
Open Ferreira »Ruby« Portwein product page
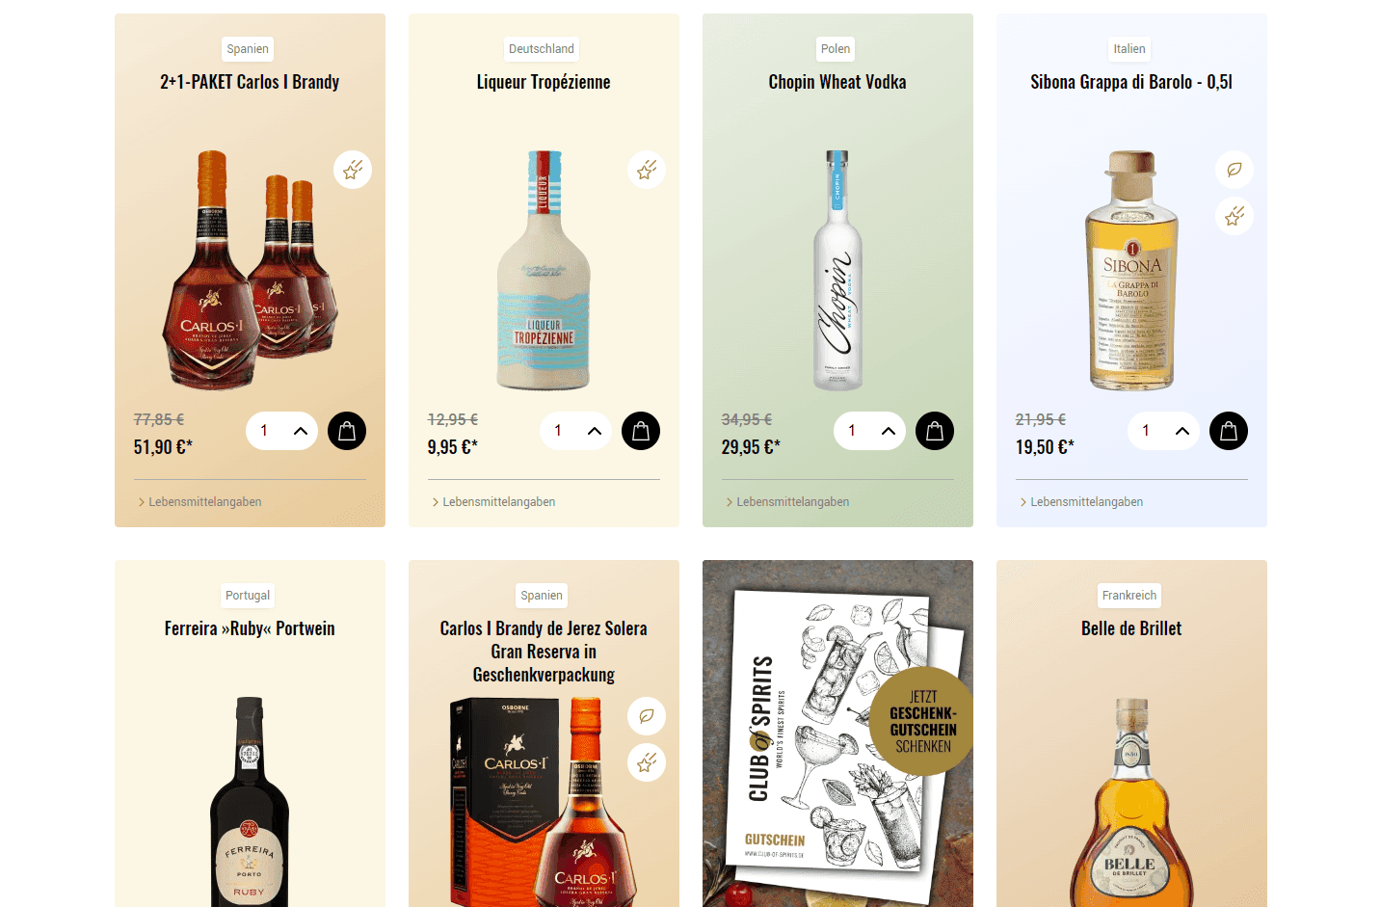(x=250, y=628)
